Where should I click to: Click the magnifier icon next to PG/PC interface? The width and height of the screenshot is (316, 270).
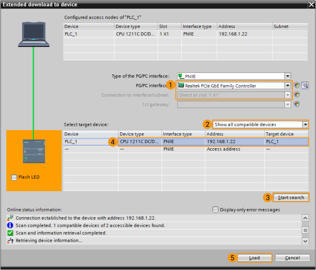coord(305,85)
